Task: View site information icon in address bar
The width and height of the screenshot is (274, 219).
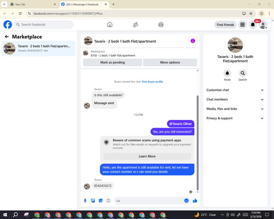Action: tap(29, 14)
